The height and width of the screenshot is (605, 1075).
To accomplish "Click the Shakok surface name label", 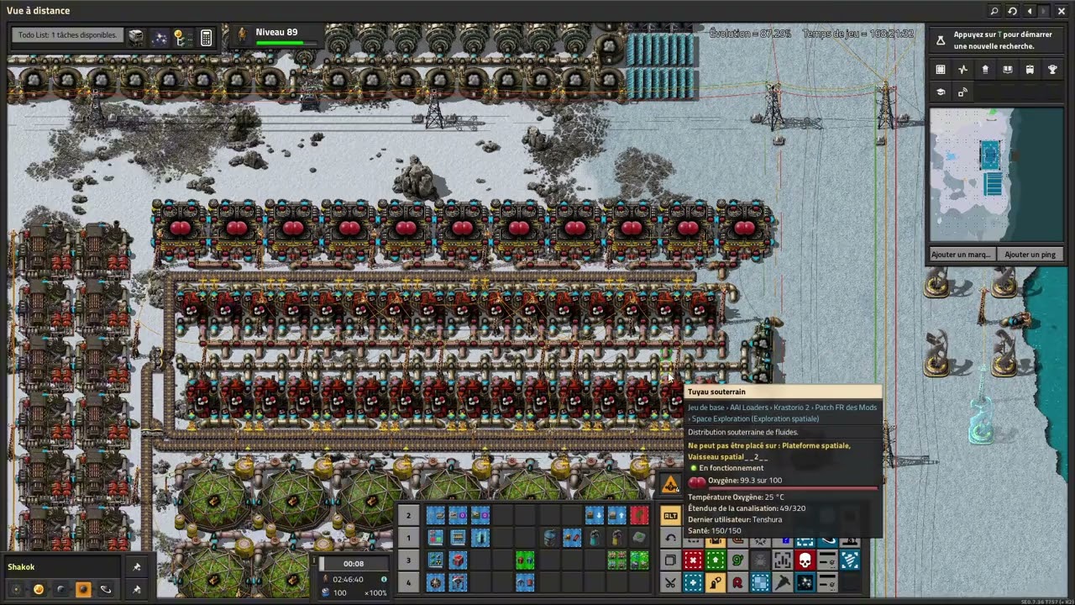I will (x=21, y=566).
